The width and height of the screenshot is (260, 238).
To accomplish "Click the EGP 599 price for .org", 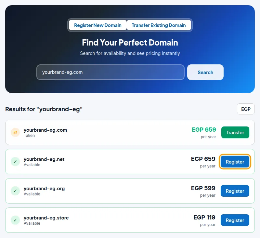I will coord(203,188).
